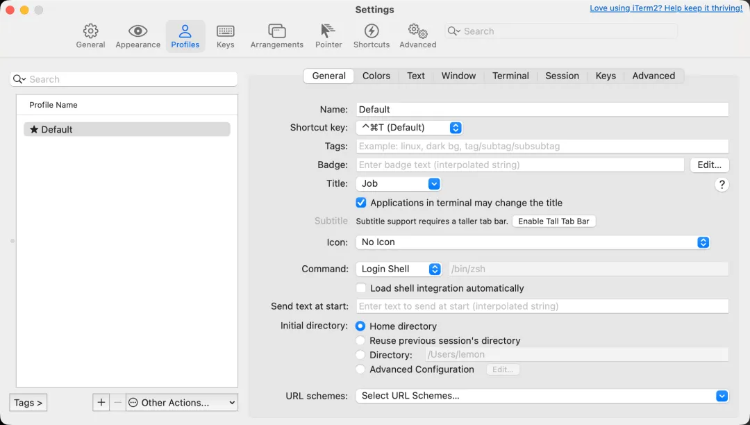Click the profile Name input field
Screen dimensions: 750x425
542,110
